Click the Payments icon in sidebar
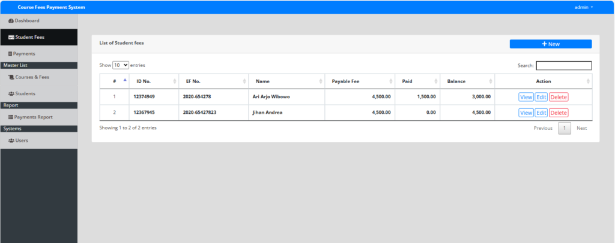The width and height of the screenshot is (615, 243). tap(10, 54)
